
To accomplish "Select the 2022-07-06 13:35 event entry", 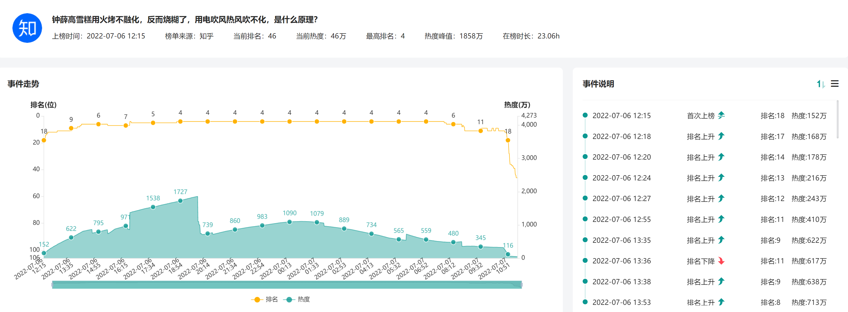I will coord(621,240).
